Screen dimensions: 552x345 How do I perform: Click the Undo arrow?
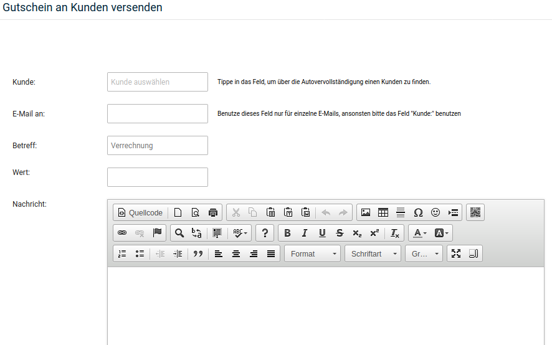pos(326,212)
